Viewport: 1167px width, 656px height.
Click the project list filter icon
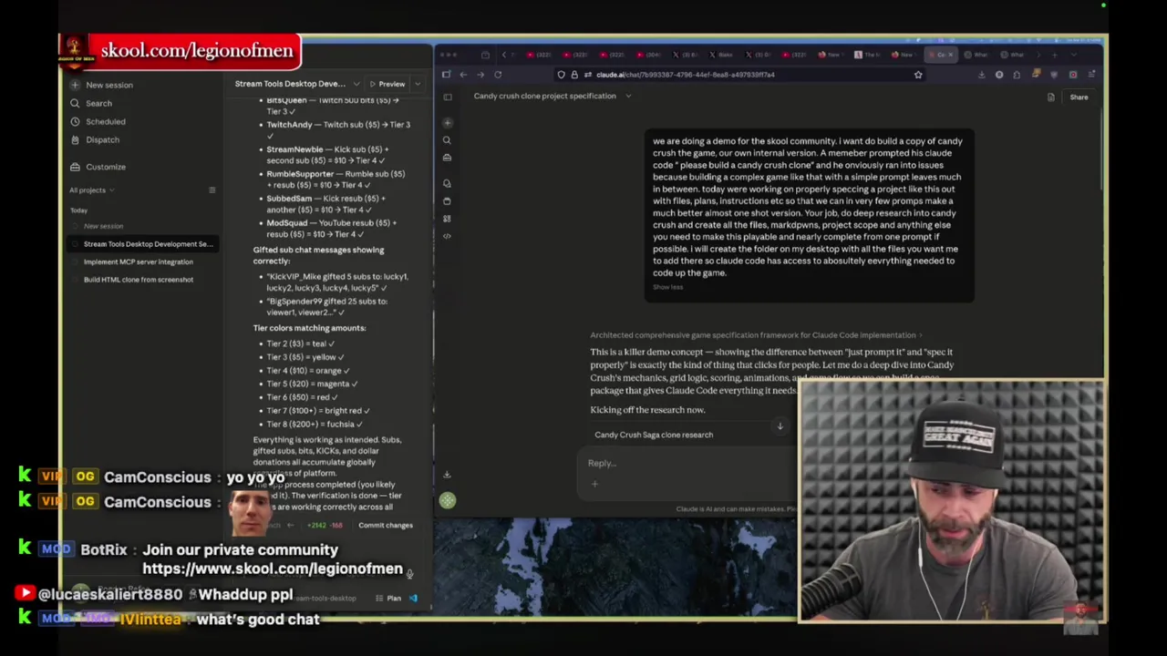point(212,190)
